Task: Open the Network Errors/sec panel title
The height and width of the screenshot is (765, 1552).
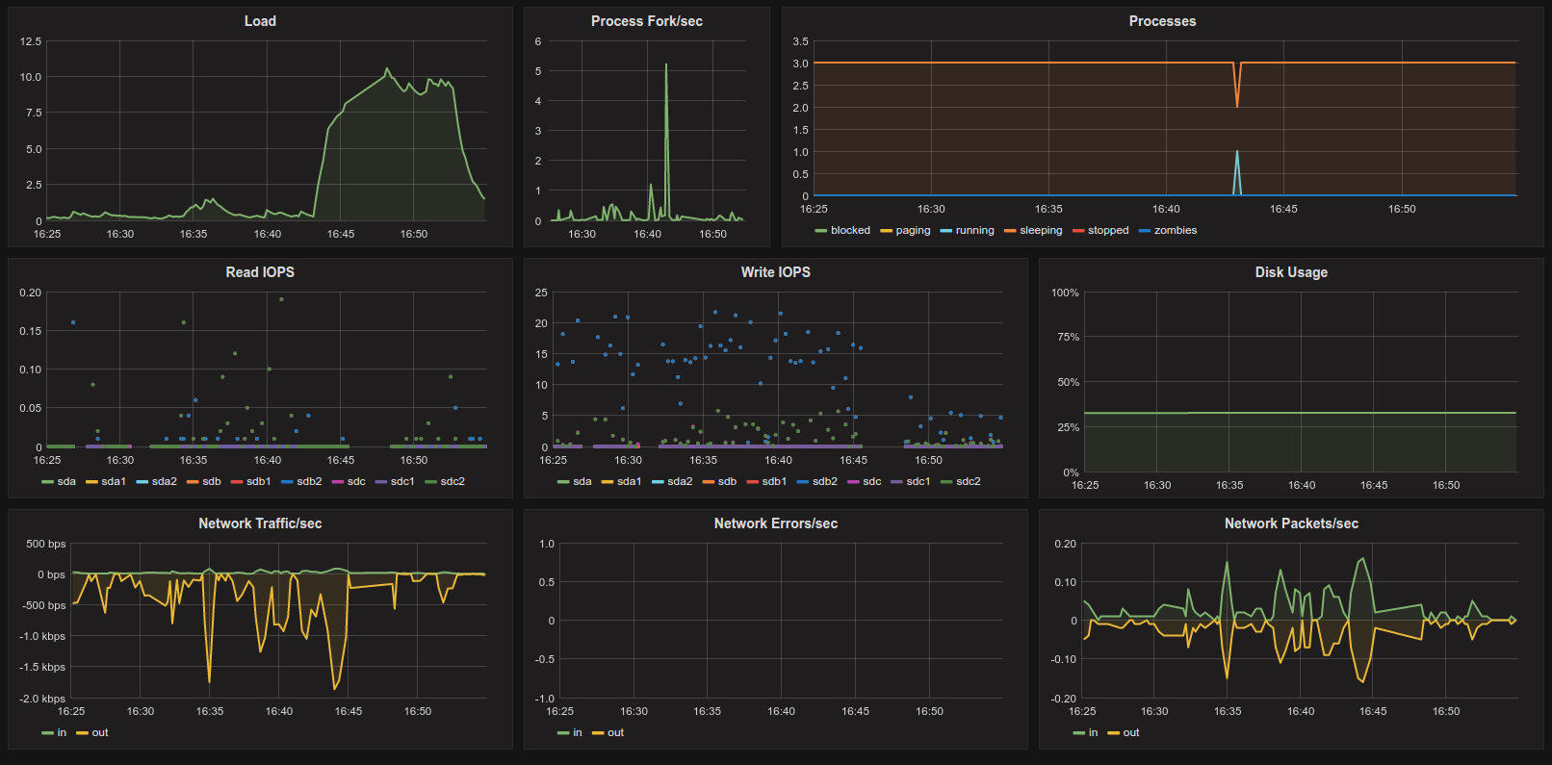Action: click(x=776, y=523)
